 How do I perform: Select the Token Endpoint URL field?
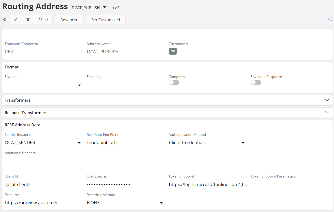(x=208, y=184)
